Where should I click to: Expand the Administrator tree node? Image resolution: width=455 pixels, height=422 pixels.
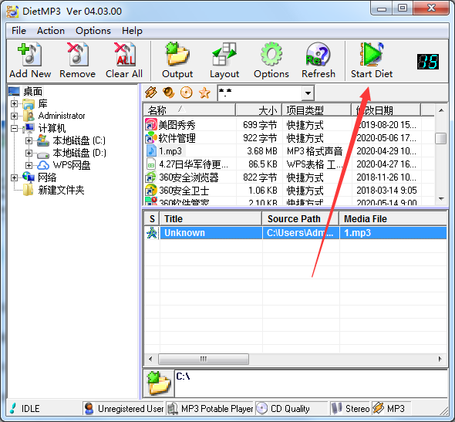click(x=14, y=116)
